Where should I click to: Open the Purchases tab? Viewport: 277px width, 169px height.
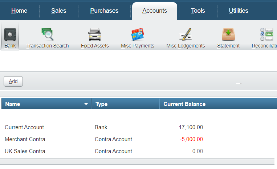pos(104,11)
